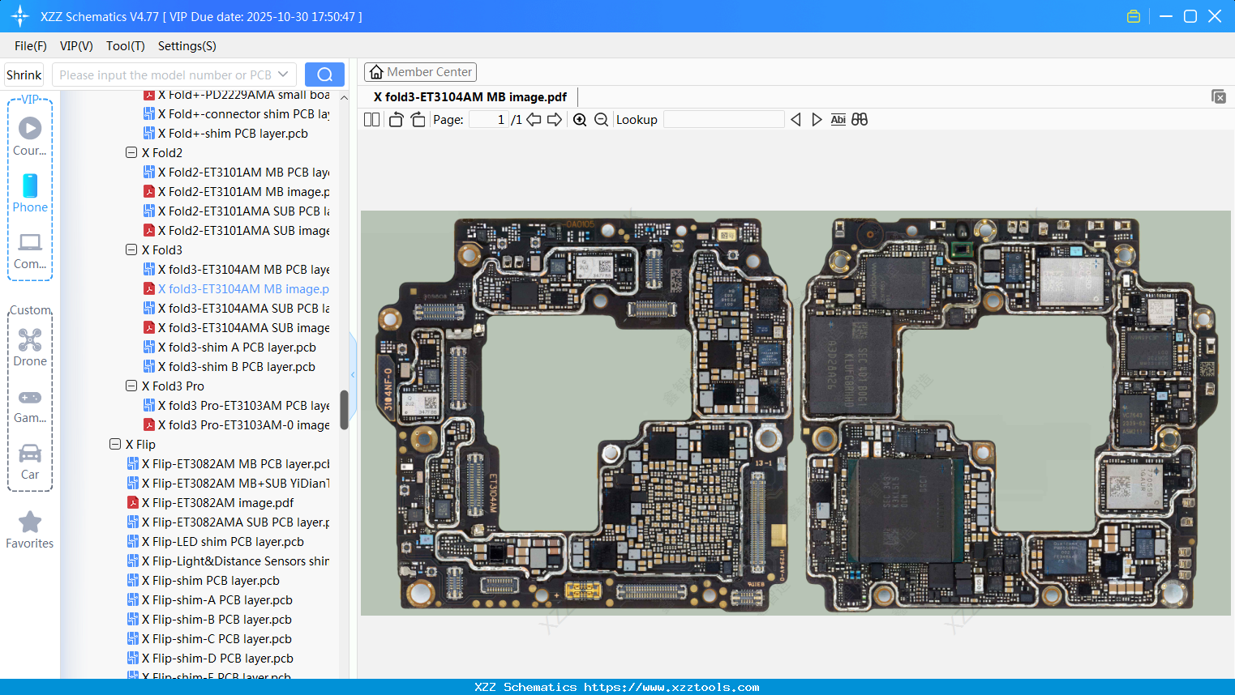Toggle two-page view for the PDF
The height and width of the screenshot is (695, 1235).
pyautogui.click(x=371, y=119)
